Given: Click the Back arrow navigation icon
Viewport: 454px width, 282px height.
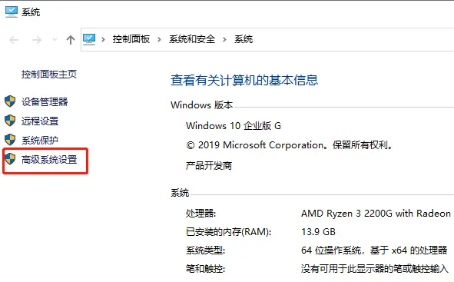Looking at the screenshot, I should click(x=14, y=40).
